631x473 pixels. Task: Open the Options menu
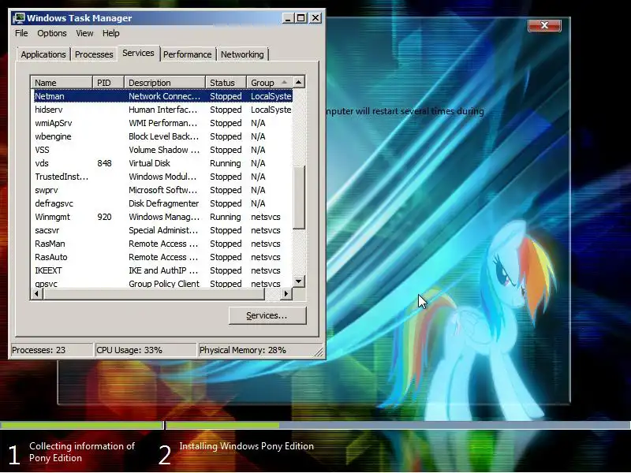[52, 33]
